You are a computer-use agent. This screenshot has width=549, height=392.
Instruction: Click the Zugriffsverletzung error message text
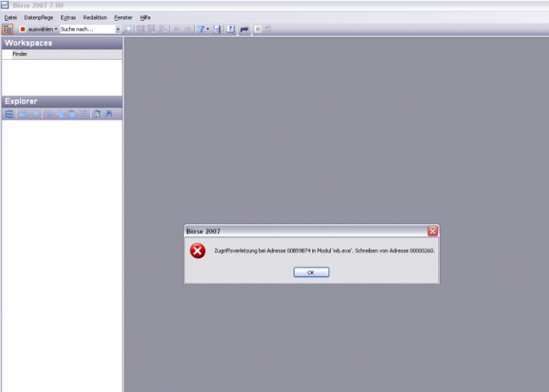[324, 251]
